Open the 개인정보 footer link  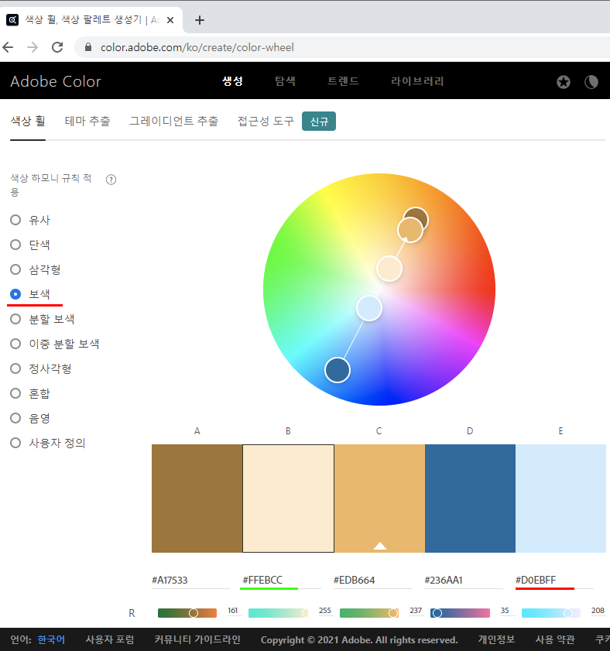(496, 639)
